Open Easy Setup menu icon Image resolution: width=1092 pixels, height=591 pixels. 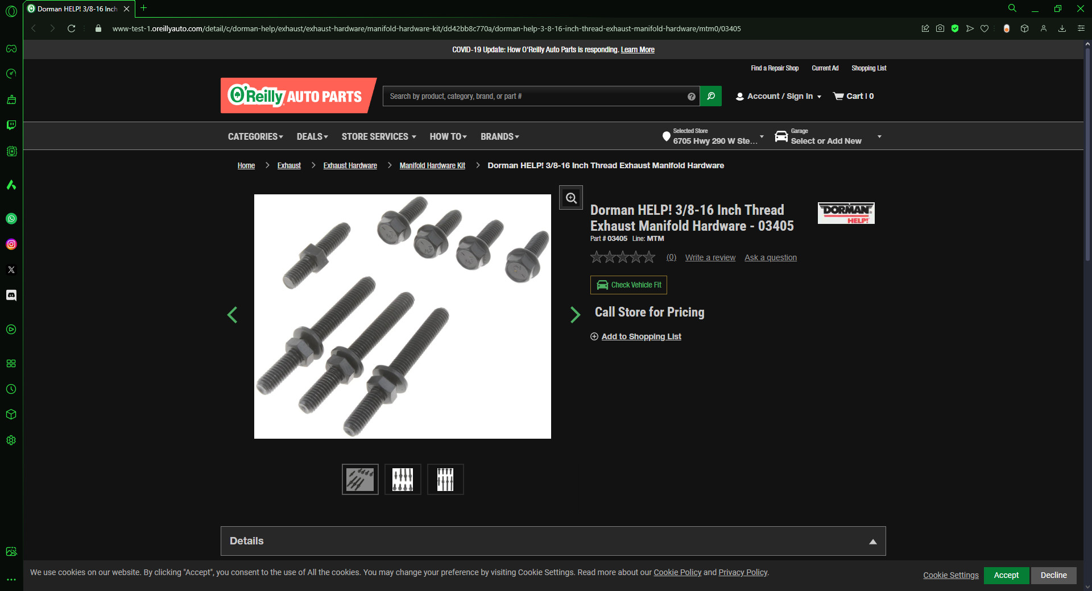click(x=1081, y=28)
